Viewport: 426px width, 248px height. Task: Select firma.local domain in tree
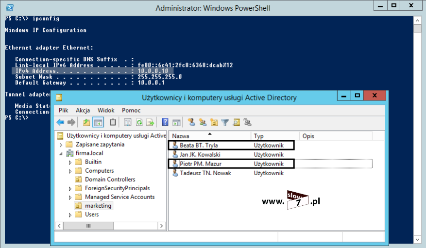click(89, 153)
